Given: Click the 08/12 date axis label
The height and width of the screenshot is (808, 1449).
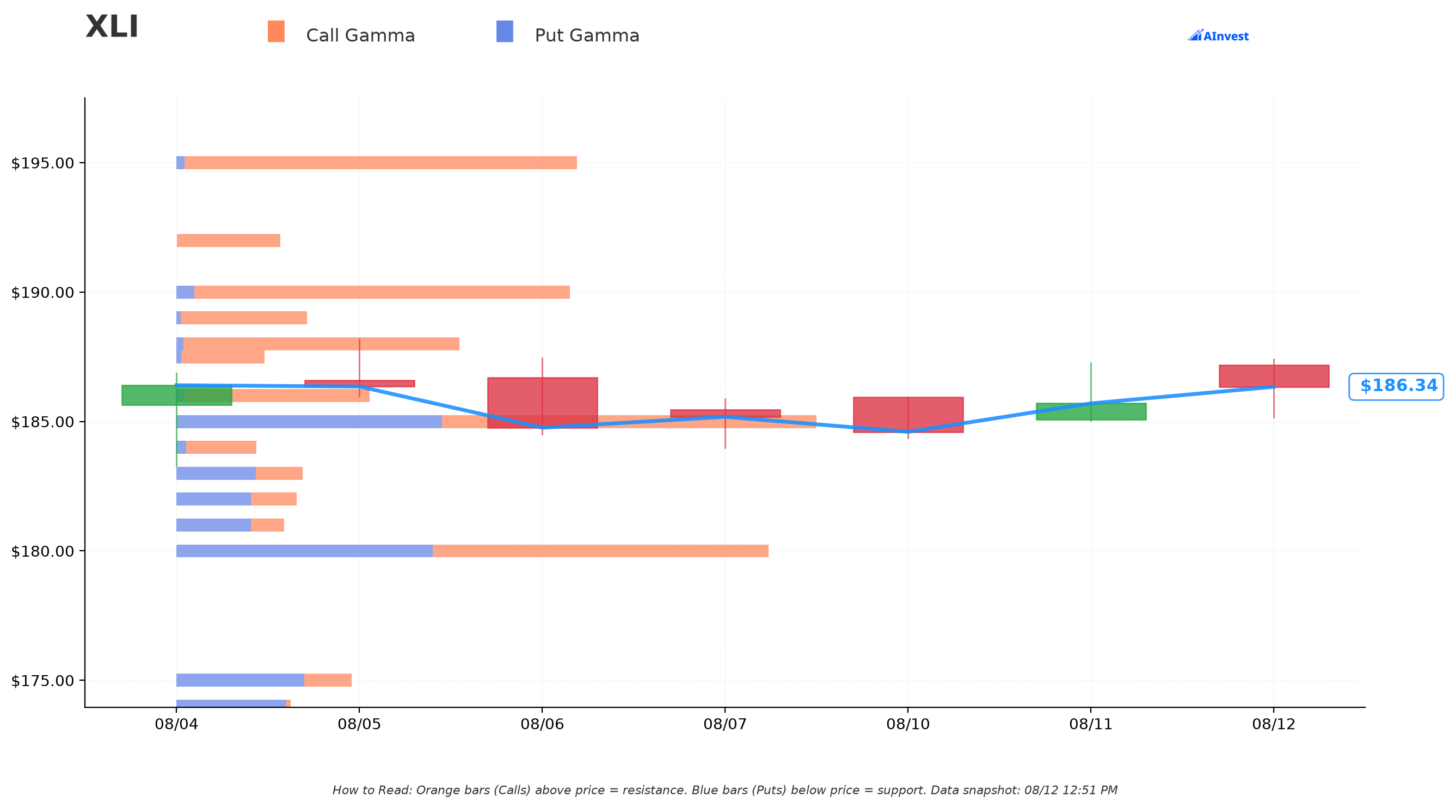Looking at the screenshot, I should 1274,724.
